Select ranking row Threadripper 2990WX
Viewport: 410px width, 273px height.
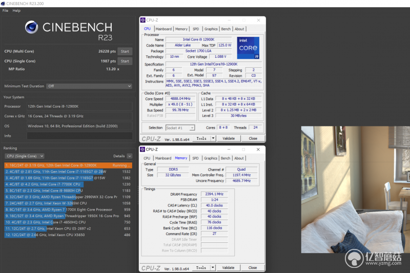pos(68,197)
